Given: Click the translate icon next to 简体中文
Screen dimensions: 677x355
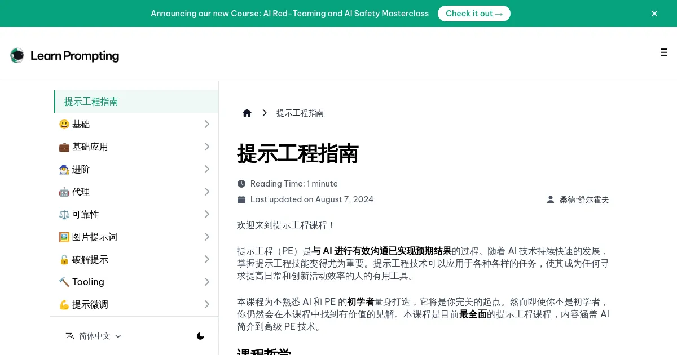Looking at the screenshot, I should (70, 335).
